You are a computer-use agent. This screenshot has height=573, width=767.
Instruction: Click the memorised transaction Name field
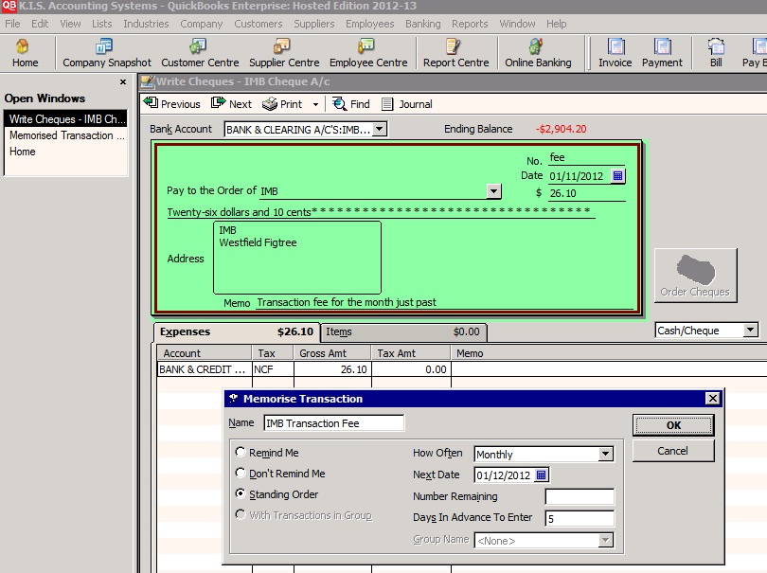click(x=333, y=423)
